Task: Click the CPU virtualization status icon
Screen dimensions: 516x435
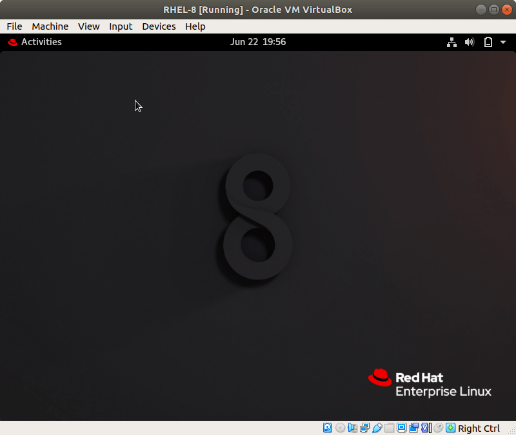Action: click(x=426, y=428)
